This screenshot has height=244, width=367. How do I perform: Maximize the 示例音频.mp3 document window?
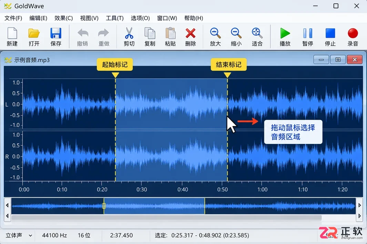point(338,60)
